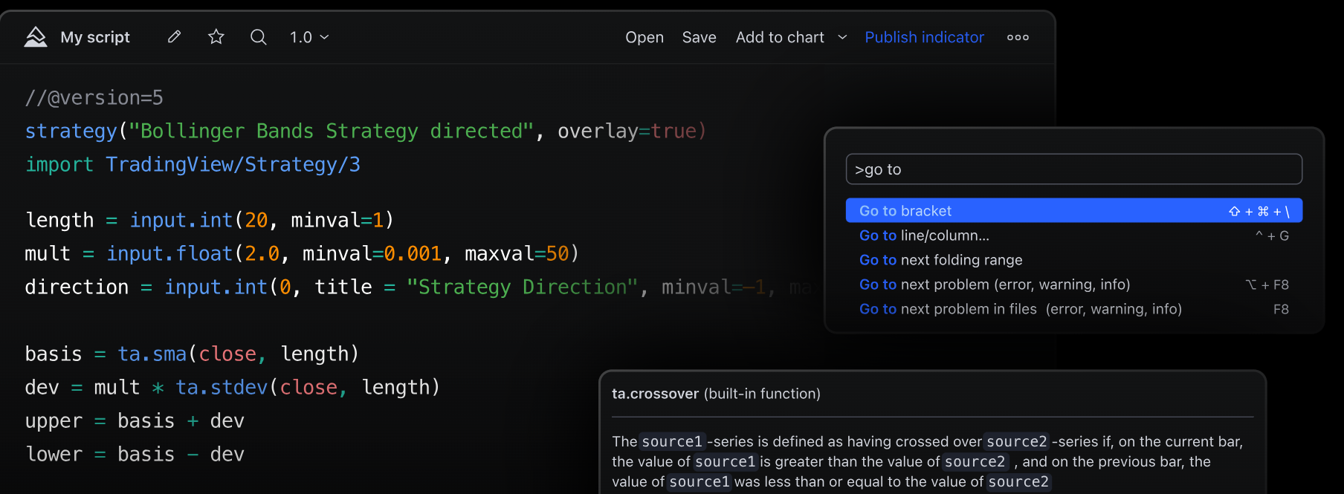
Task: Expand the 1.0 version dropdown
Action: (309, 37)
